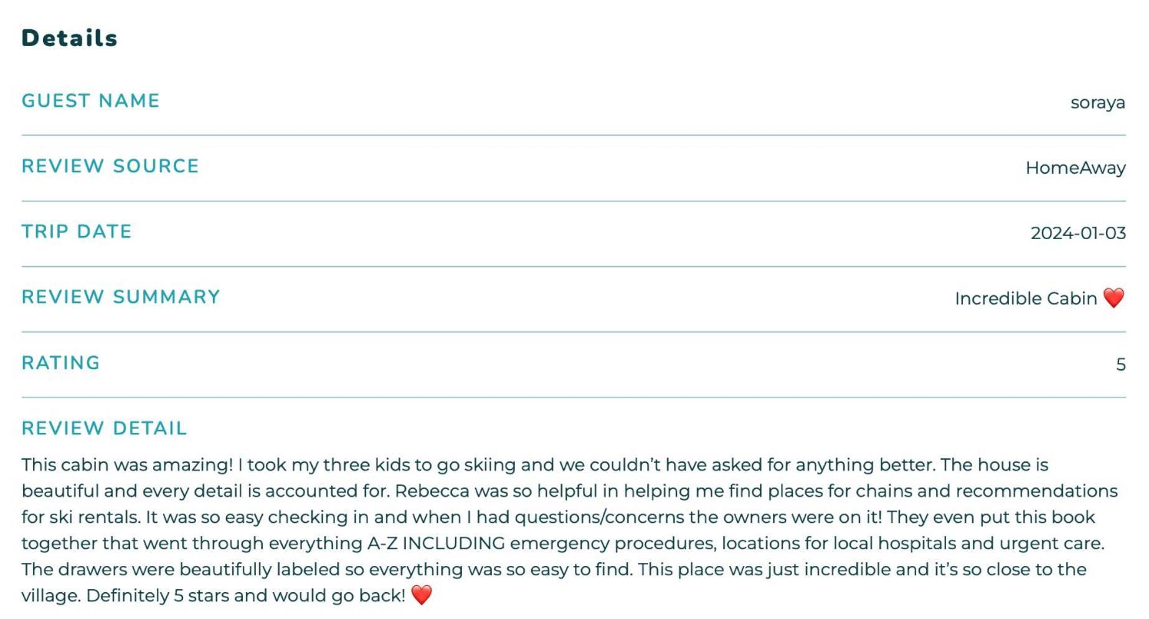Click the guest name value soraya
This screenshot has width=1149, height=619.
pyautogui.click(x=1097, y=103)
